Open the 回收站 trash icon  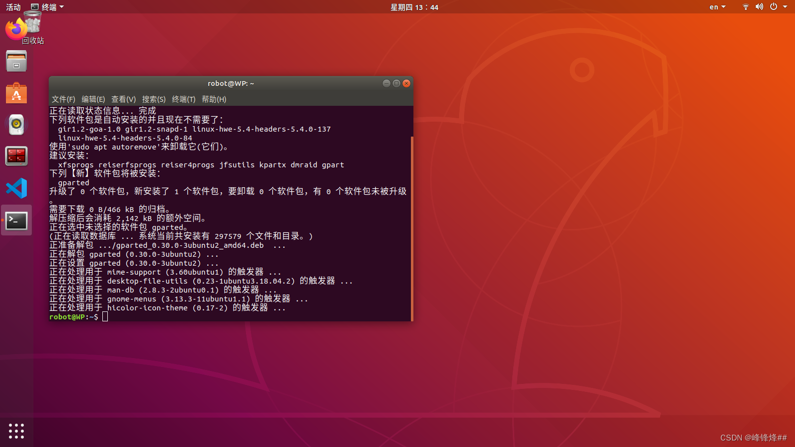point(32,22)
